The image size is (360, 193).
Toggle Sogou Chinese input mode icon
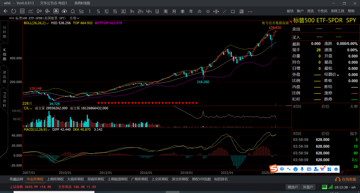(282, 169)
